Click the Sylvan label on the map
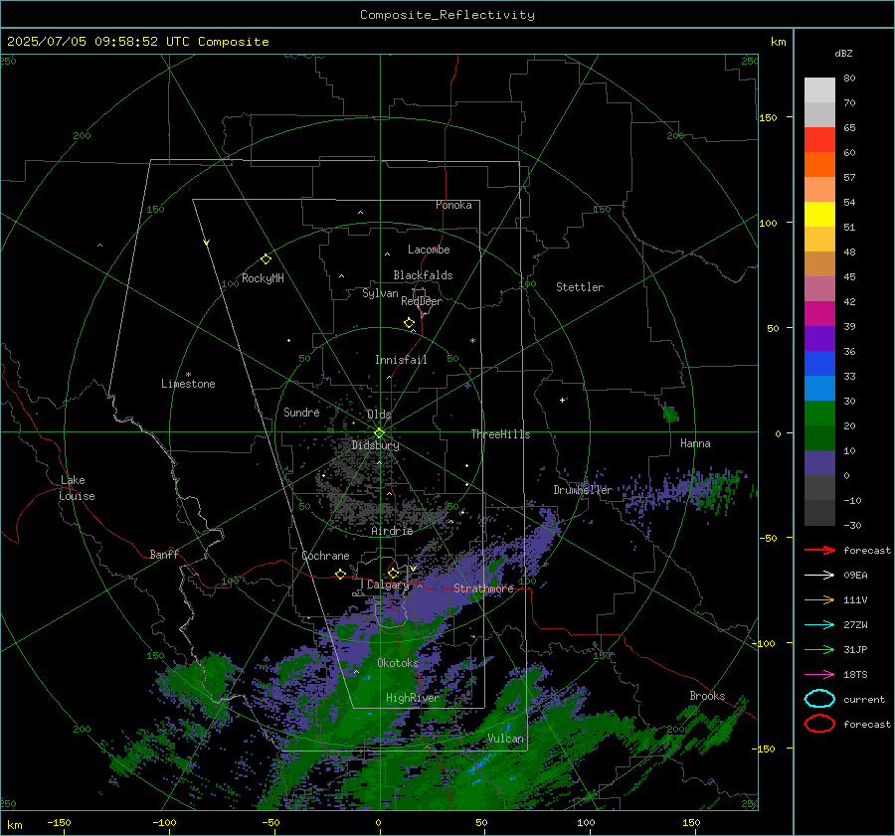The width and height of the screenshot is (895, 836). tap(380, 293)
